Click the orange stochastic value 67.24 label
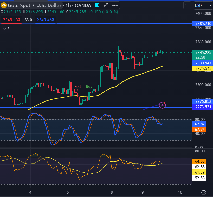The height and width of the screenshot is (197, 213). tap(199, 130)
